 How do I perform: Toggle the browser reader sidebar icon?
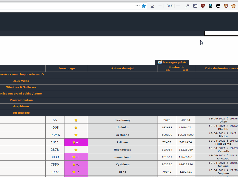click(195, 6)
